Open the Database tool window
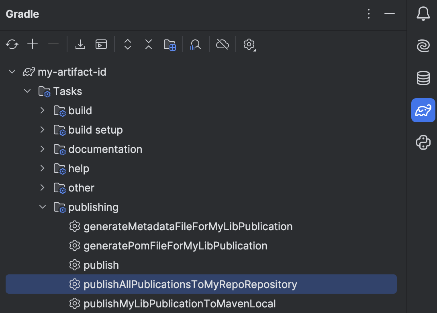This screenshot has width=437, height=313. (423, 78)
